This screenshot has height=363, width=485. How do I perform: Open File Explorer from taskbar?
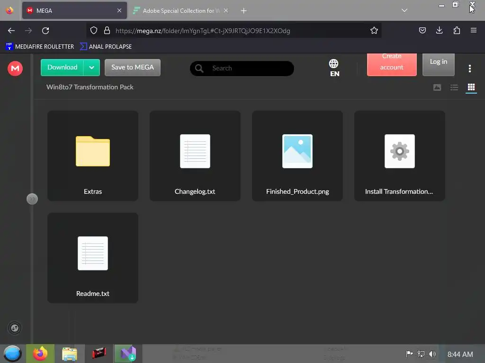[69, 354]
